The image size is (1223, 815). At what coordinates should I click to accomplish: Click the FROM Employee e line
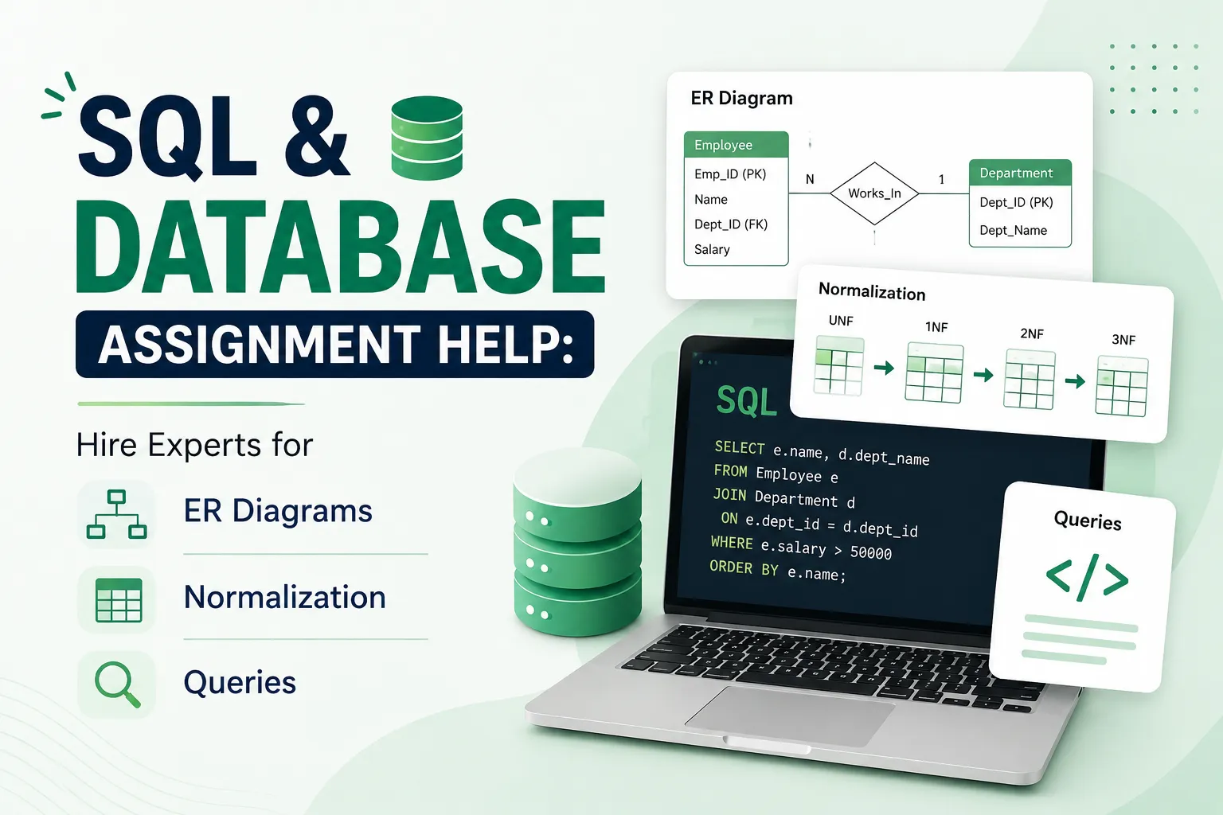[x=776, y=474]
